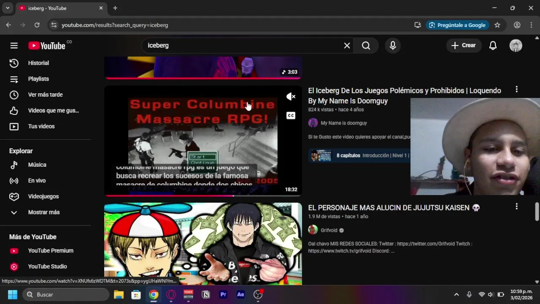Open the YouTube hamburger guide menu

click(x=14, y=46)
